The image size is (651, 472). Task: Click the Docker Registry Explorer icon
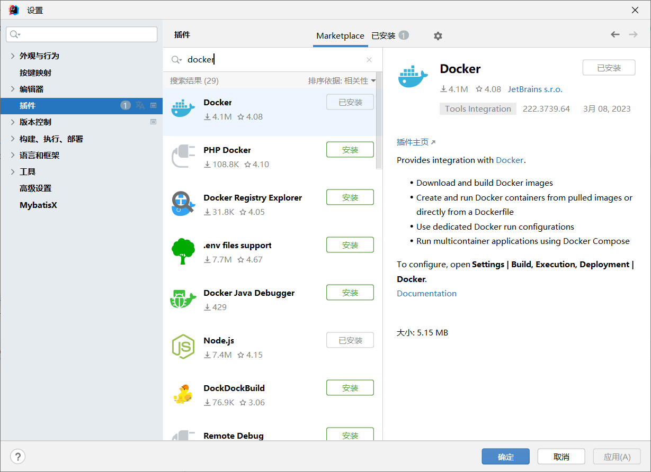[183, 204]
